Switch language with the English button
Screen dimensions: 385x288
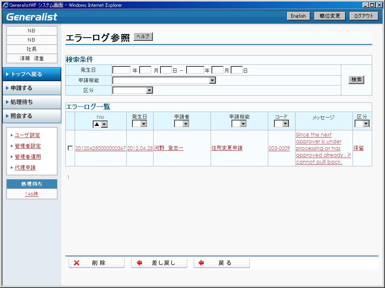(298, 16)
